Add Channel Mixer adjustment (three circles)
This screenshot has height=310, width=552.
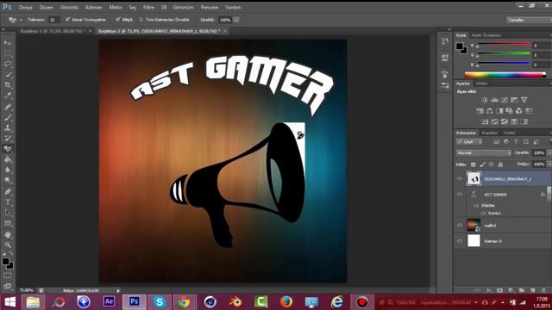519,111
